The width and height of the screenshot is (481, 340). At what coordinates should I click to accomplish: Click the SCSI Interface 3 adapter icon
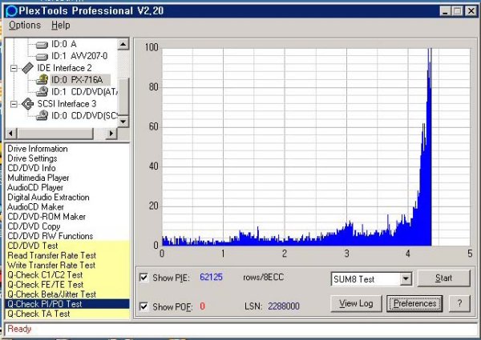coord(27,104)
